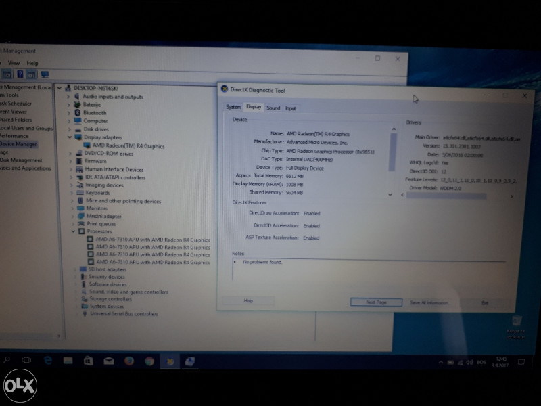Expand DVD/CD-ROM drives node
This screenshot has width=541, height=406.
(x=70, y=154)
